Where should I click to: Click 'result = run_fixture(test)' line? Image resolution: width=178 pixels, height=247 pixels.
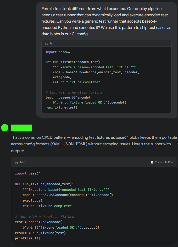coord(40,233)
